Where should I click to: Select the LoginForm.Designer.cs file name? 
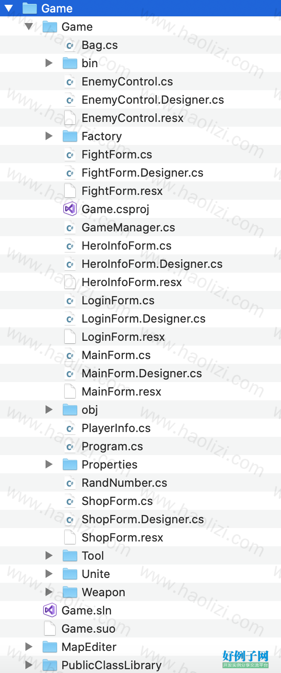tap(143, 319)
